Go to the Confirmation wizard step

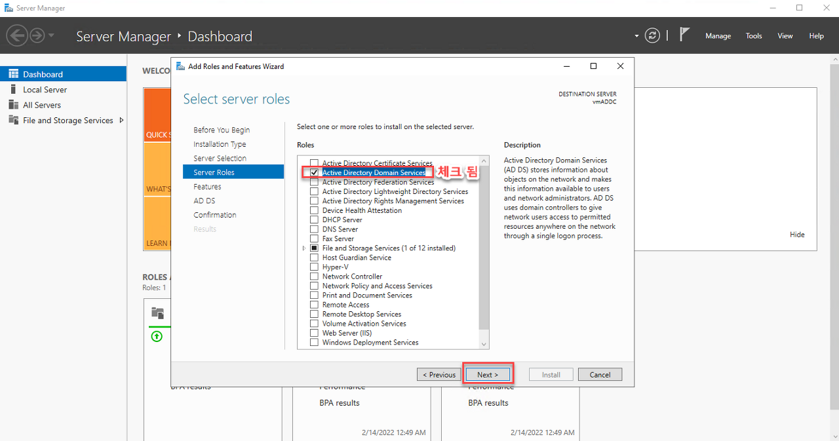click(214, 215)
